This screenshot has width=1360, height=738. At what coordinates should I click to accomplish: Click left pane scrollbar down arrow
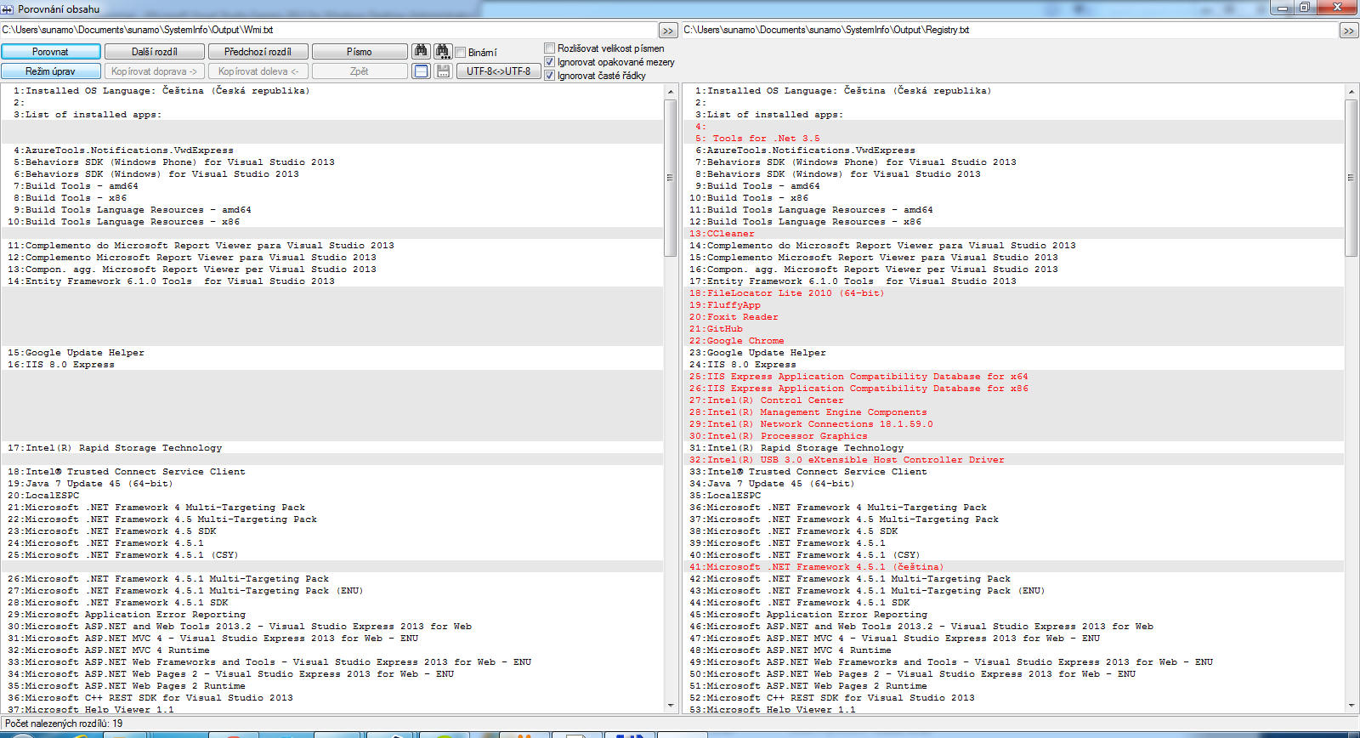coord(670,706)
